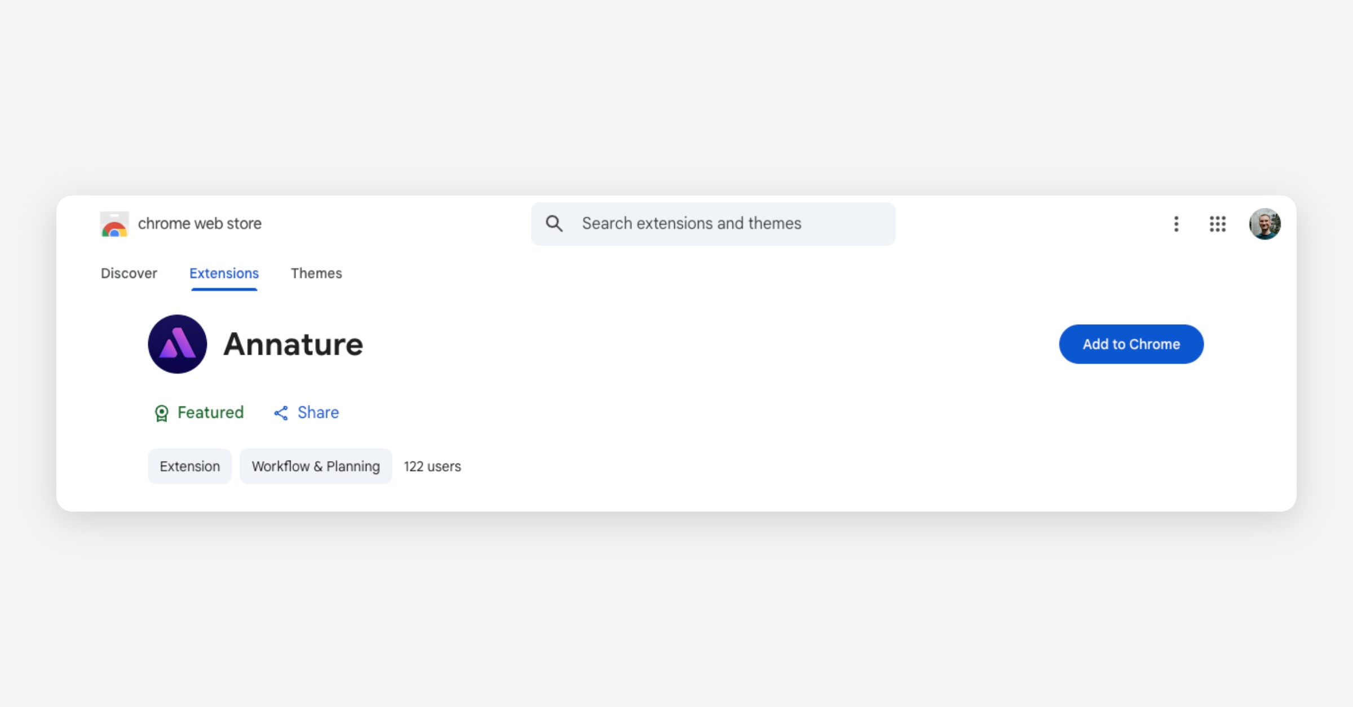Click the Extension category chip
This screenshot has height=707, width=1353.
pyautogui.click(x=189, y=466)
